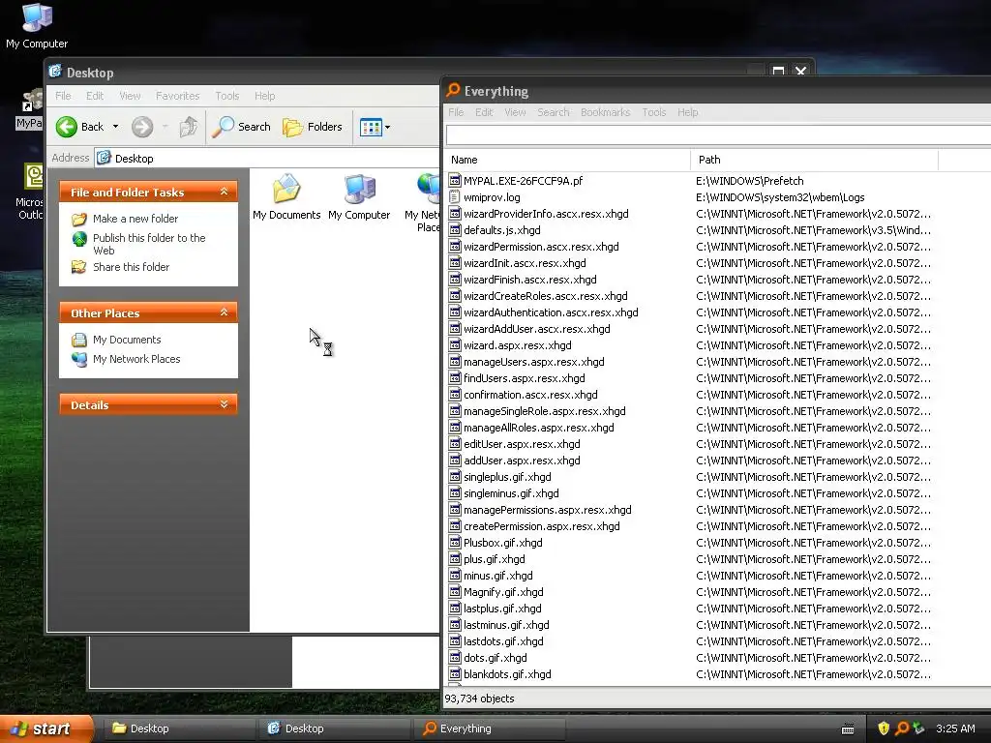Open the Help menu in Everything
The image size is (991, 743).
(x=688, y=112)
